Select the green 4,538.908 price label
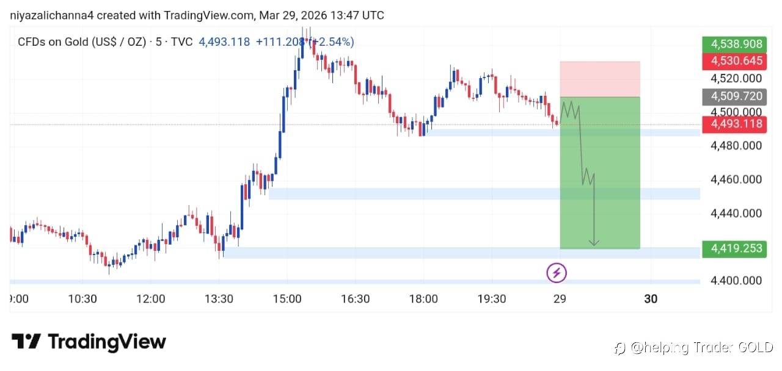This screenshot has height=371, width=782. coord(735,44)
